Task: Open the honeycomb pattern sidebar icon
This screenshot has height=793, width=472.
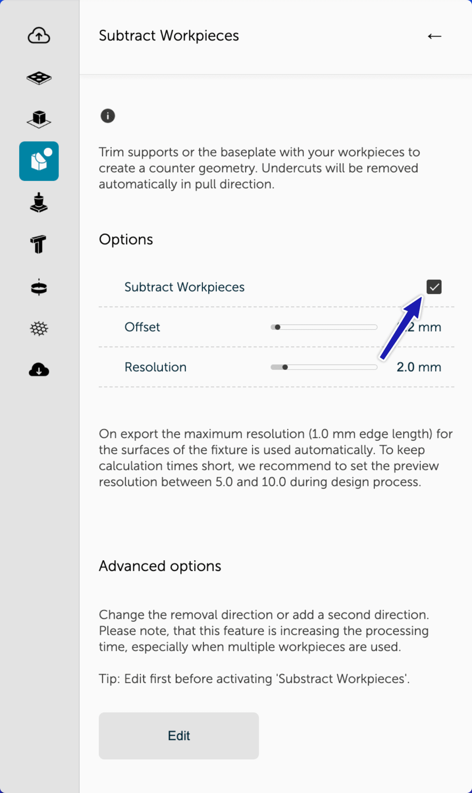Action: (39, 328)
